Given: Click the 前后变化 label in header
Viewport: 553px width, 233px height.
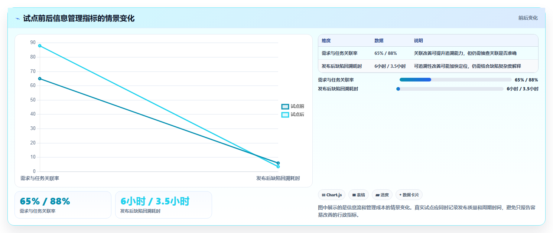Looking at the screenshot, I should tap(528, 18).
